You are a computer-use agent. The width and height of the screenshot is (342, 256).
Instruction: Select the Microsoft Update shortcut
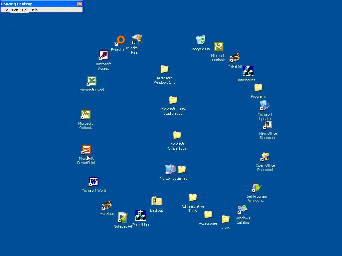[265, 105]
